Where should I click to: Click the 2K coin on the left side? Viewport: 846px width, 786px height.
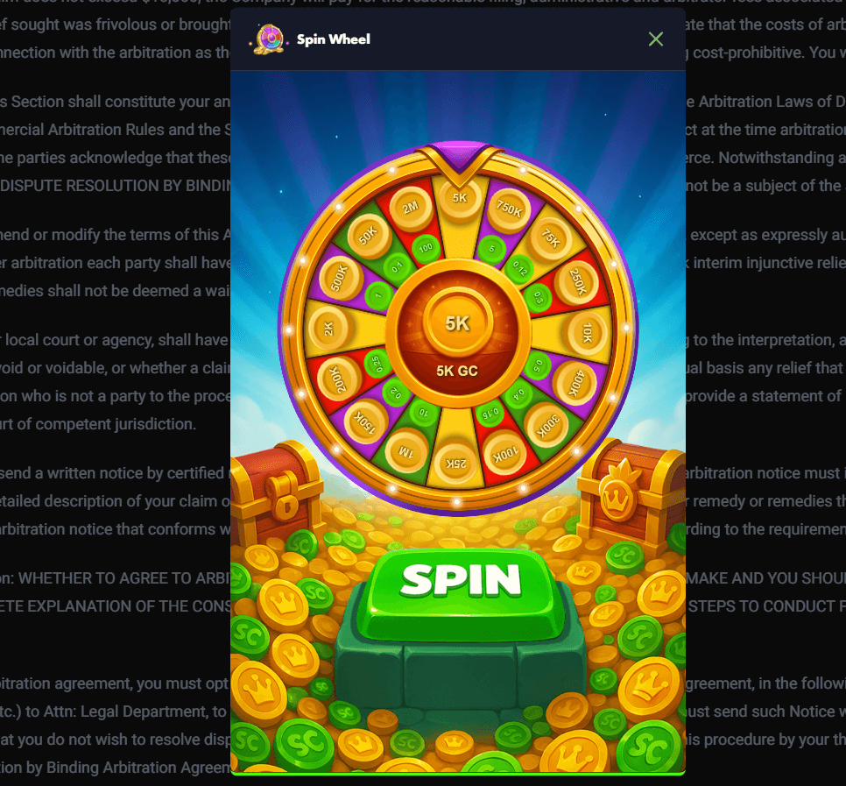click(x=329, y=329)
